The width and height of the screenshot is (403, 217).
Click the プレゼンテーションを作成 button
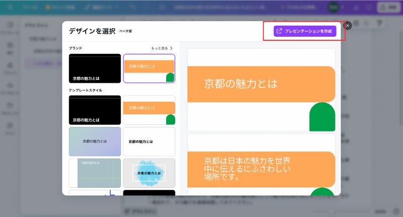coord(304,31)
